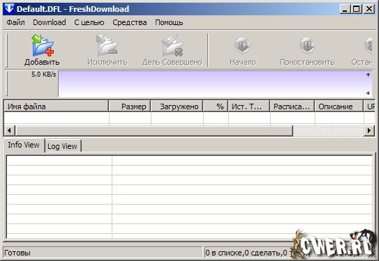Open the Download menu
This screenshot has width=379, height=261.
50,22
